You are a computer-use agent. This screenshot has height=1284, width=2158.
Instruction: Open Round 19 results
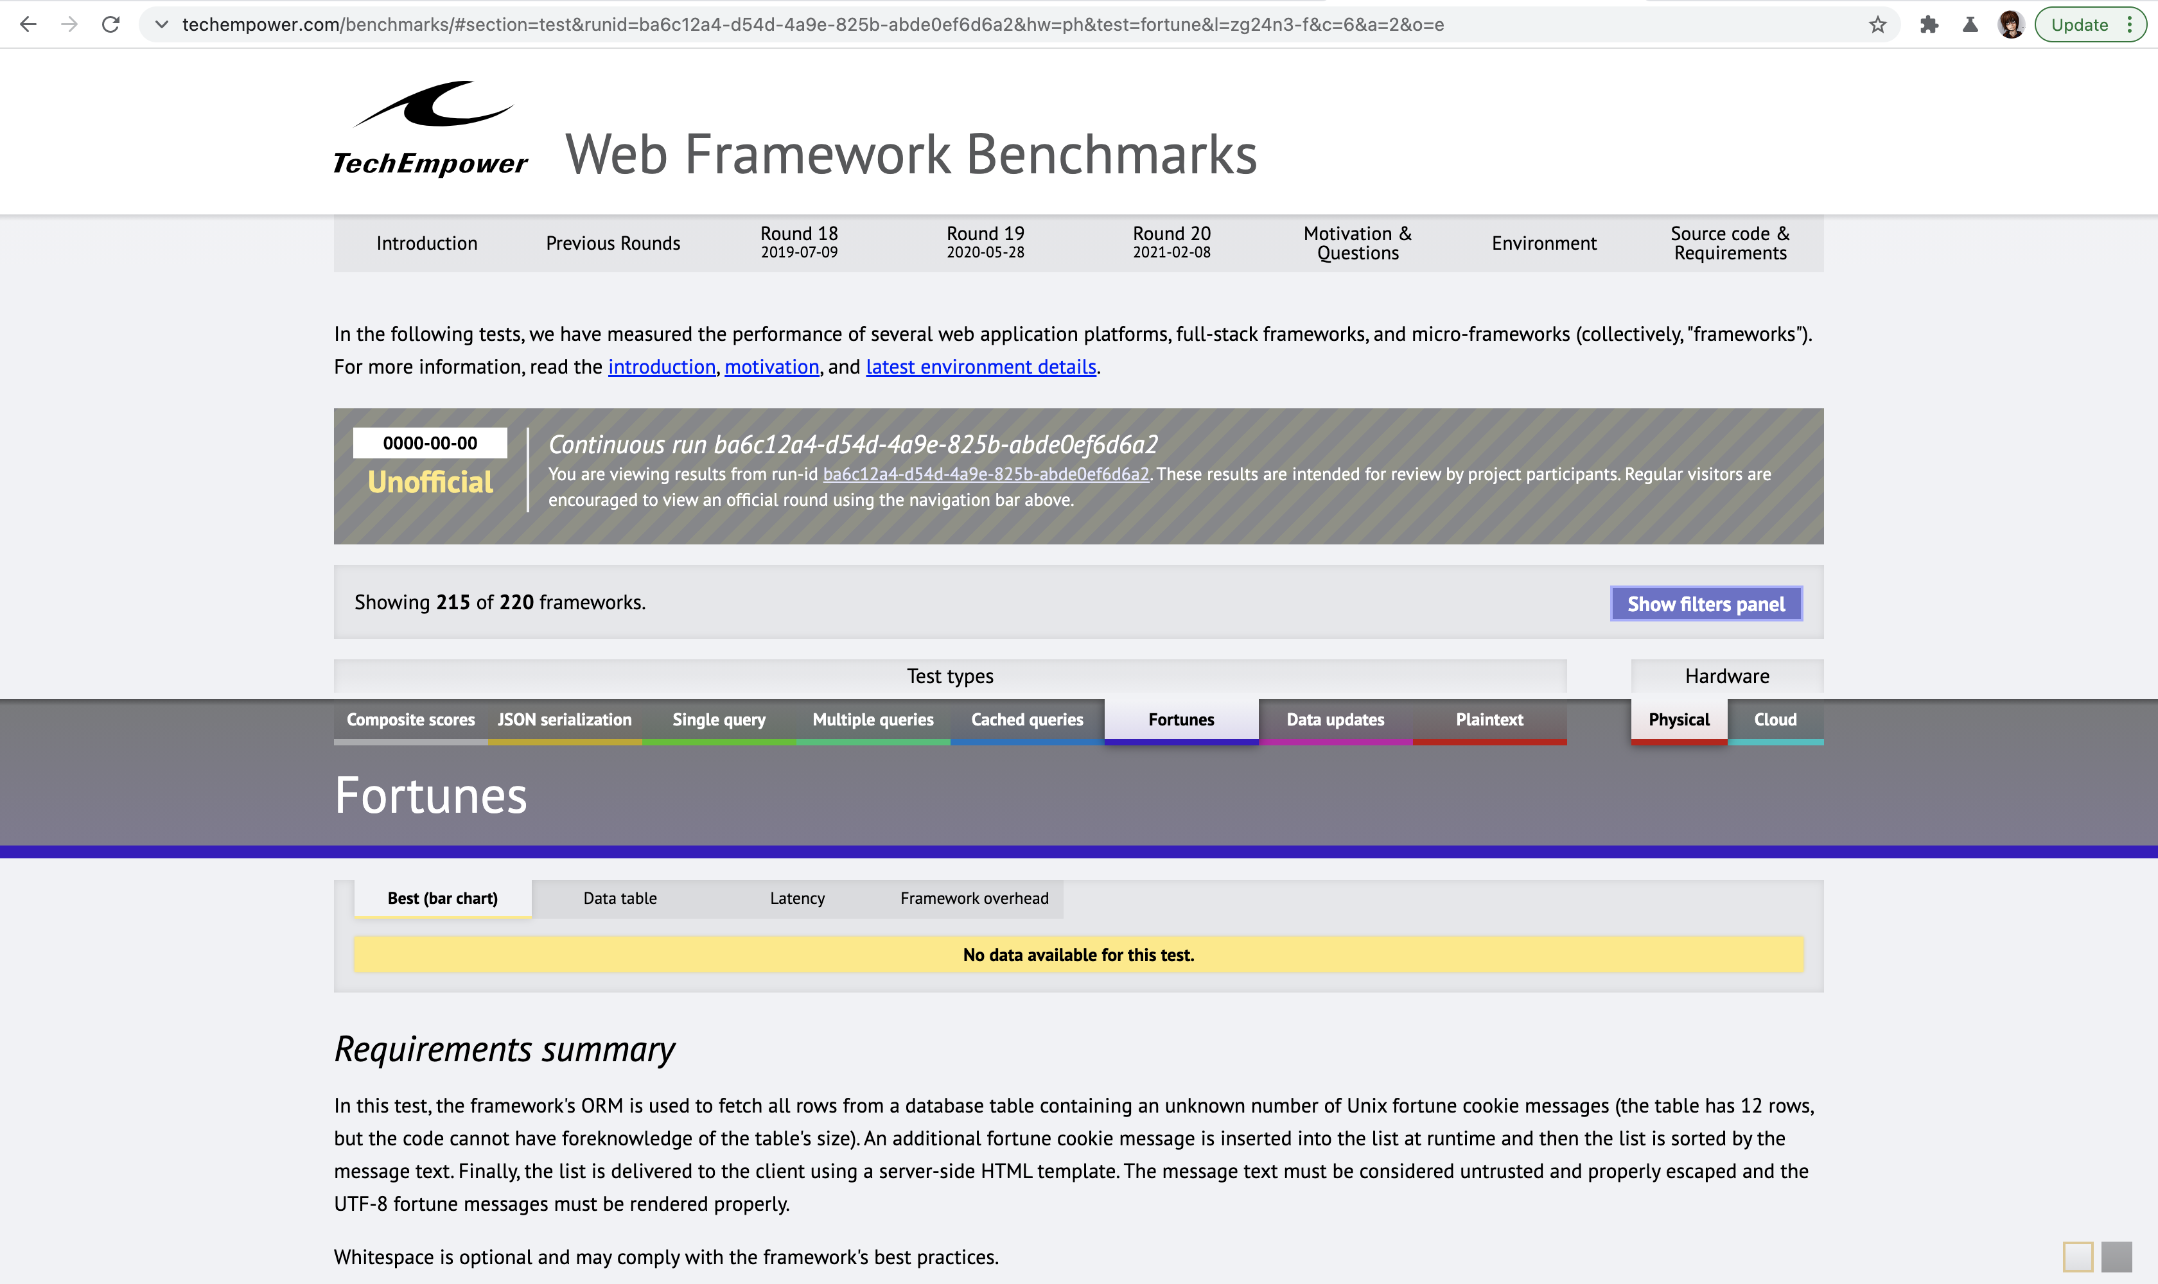tap(985, 243)
